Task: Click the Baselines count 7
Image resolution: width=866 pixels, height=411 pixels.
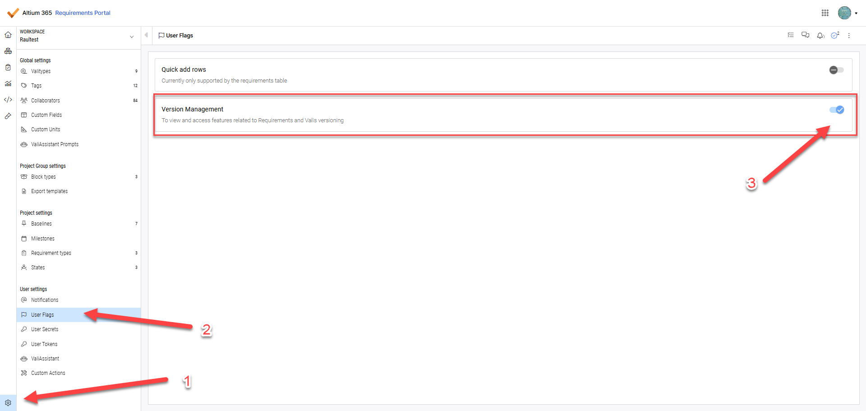Action: coord(136,224)
